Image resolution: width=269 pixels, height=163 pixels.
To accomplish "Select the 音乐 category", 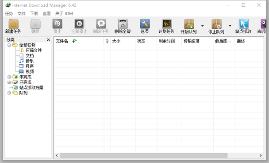I will click(30, 61).
